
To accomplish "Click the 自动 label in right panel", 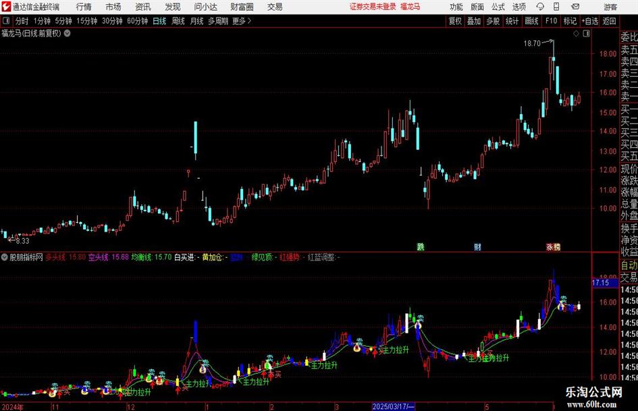I will click(629, 266).
